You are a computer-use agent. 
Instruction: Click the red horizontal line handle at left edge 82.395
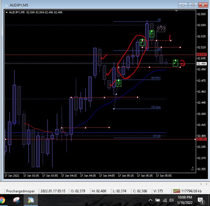[x=6, y=139]
